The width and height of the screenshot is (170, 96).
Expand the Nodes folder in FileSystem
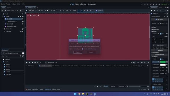[x=3, y=67]
